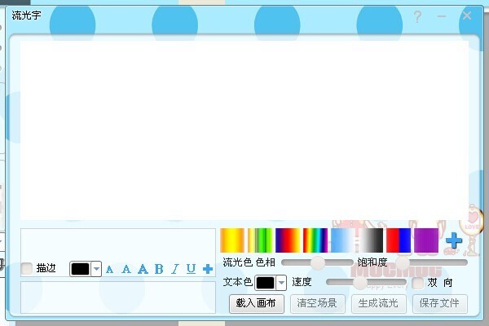Enable the 描边 stroke checkbox
This screenshot has width=489, height=326.
point(27,268)
